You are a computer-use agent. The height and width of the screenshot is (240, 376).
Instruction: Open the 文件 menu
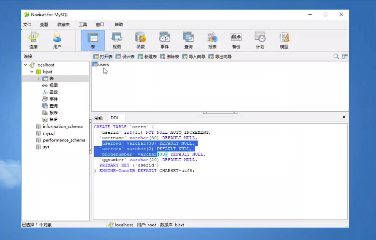click(27, 25)
